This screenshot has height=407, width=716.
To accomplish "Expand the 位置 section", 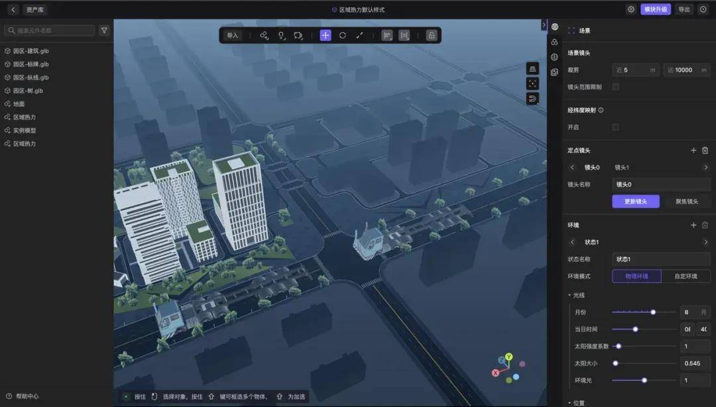I will pyautogui.click(x=569, y=402).
